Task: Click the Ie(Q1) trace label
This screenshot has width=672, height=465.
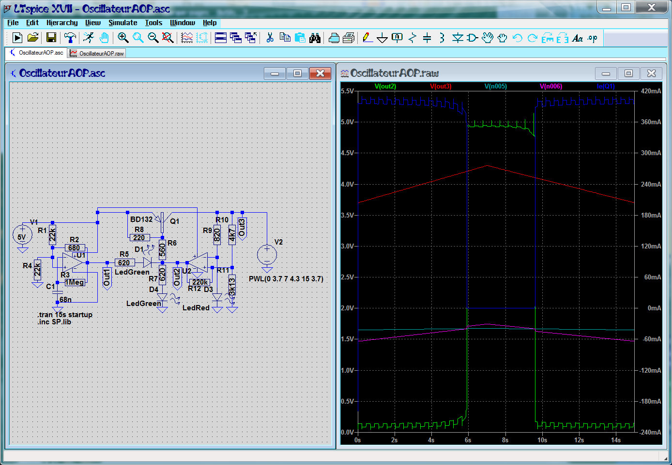Action: 606,87
